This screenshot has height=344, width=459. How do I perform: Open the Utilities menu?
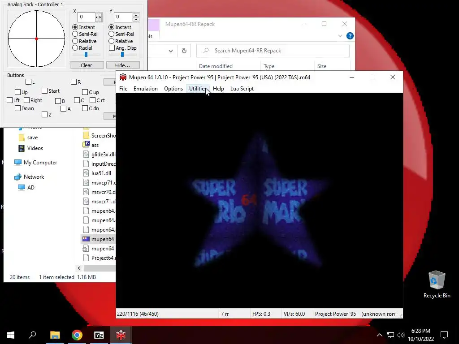pos(198,89)
